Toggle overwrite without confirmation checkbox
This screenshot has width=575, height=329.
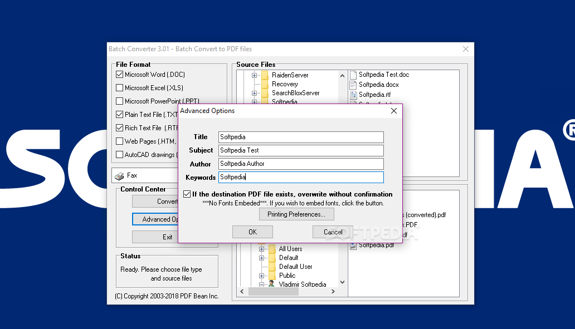pos(187,194)
